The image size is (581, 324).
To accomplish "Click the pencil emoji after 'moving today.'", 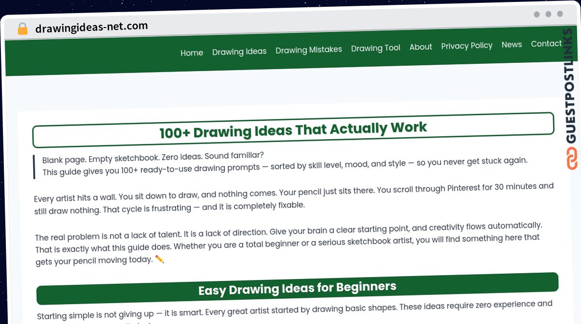I will coord(160,259).
